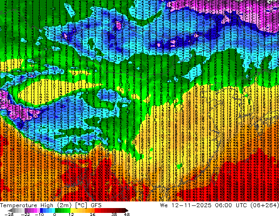Click the -22 legend label
This screenshot has width=279, height=216.
[25, 214]
